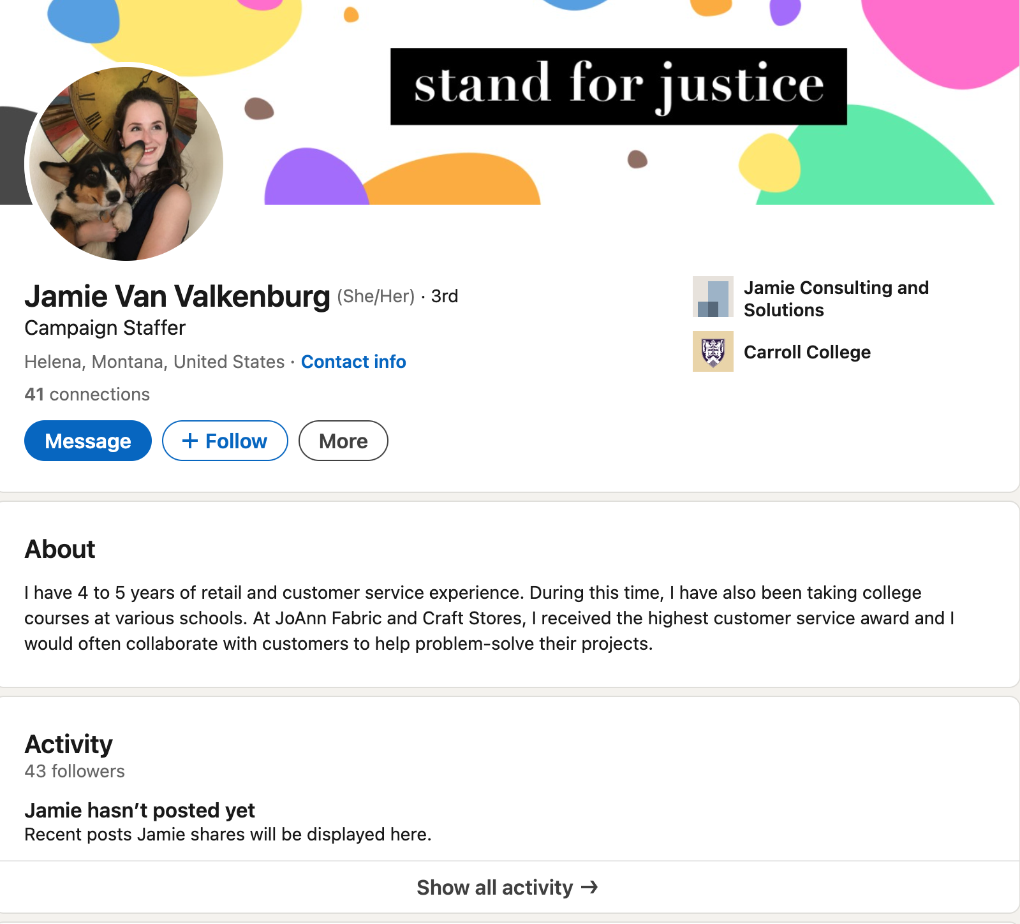Open the 'stand for justice' banner image
Image resolution: width=1020 pixels, height=924 pixels.
click(617, 87)
